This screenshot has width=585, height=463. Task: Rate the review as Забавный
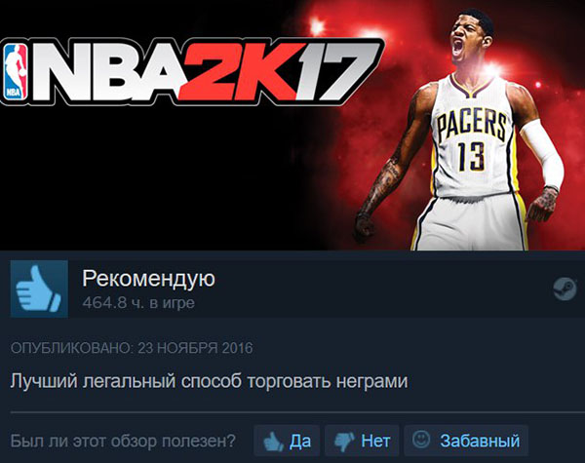(x=466, y=441)
